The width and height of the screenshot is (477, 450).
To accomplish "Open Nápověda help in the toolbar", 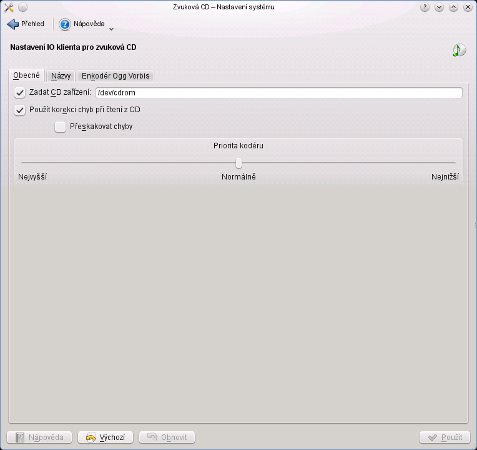I will tap(82, 24).
